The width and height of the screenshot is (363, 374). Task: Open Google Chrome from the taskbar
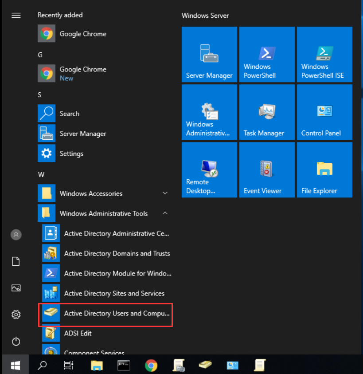pyautogui.click(x=151, y=365)
